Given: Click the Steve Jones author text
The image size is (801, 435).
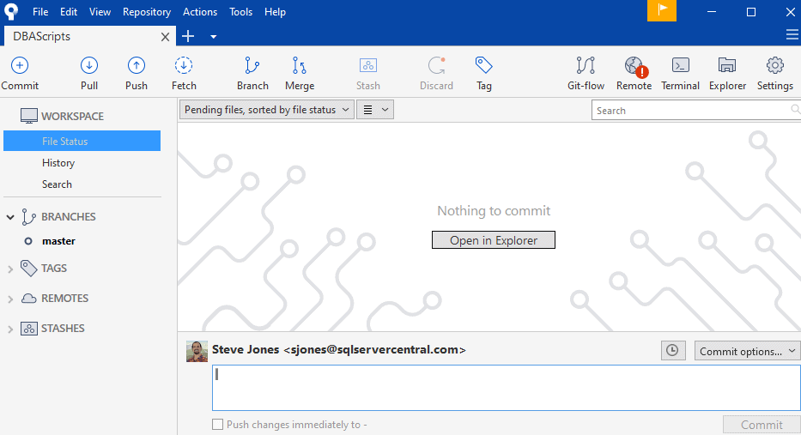Looking at the screenshot, I should click(339, 350).
